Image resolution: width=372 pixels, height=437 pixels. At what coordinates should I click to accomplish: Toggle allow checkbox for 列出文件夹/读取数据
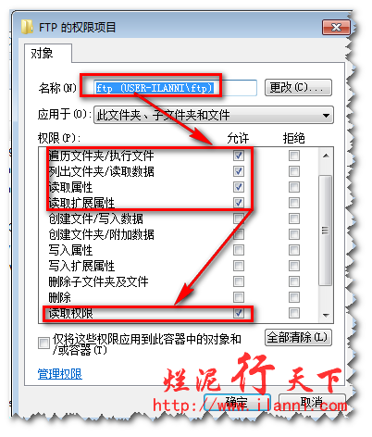239,171
